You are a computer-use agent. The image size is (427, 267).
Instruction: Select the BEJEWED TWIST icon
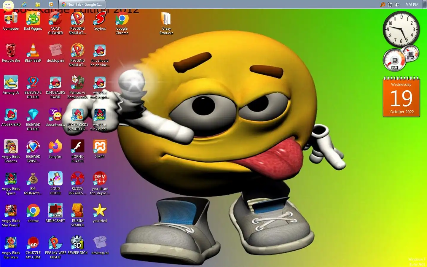click(x=33, y=152)
